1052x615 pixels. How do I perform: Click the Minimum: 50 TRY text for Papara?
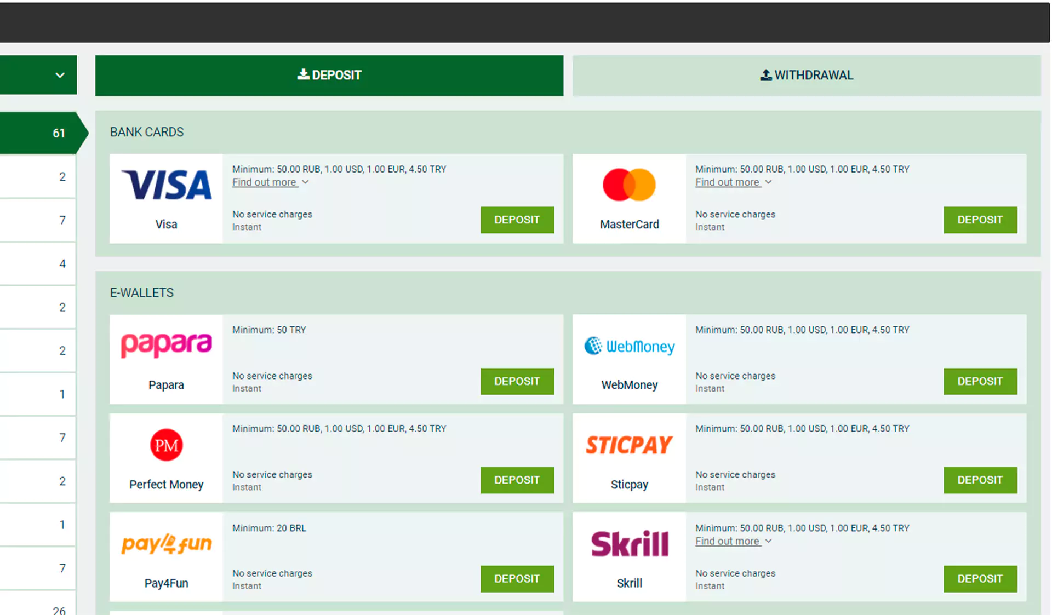pyautogui.click(x=269, y=330)
